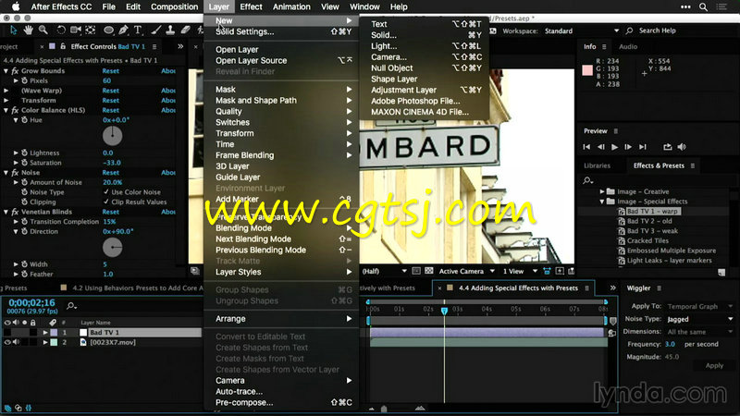Collapse Grow Bounds effect properties
The image size is (740, 416).
tap(6, 71)
